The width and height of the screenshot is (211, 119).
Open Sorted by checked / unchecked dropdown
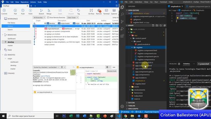(46, 67)
